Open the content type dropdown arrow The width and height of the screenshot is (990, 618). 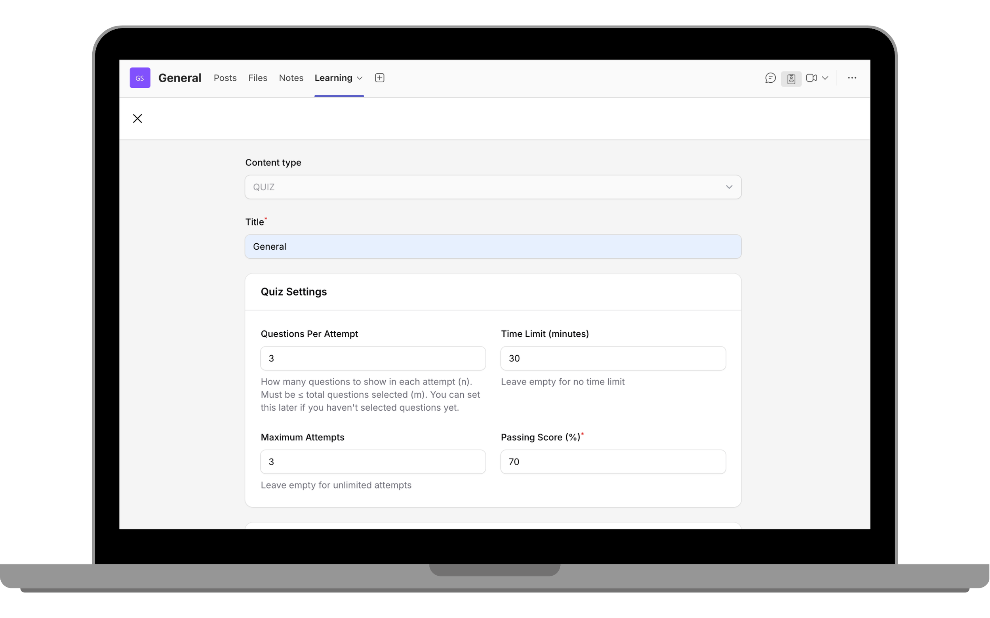coord(729,187)
